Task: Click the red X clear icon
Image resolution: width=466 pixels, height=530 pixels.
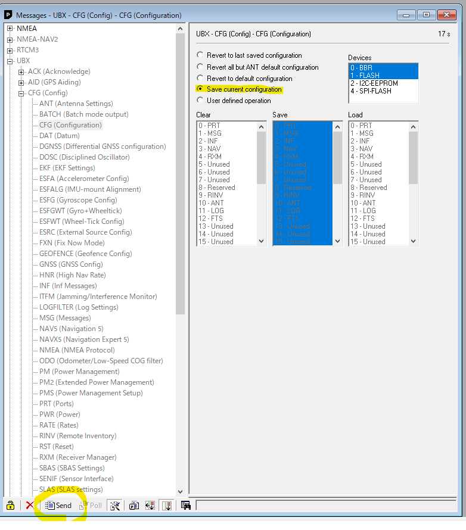Action: click(30, 506)
